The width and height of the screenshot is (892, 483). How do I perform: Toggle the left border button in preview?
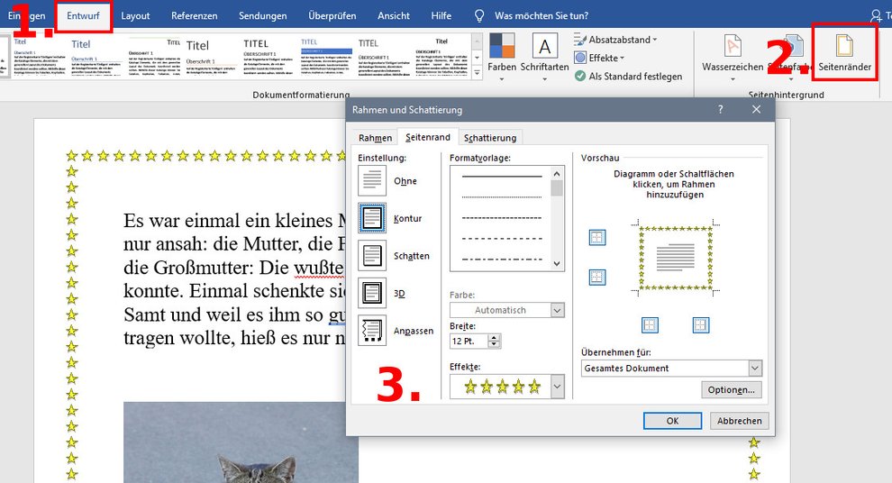pos(650,324)
